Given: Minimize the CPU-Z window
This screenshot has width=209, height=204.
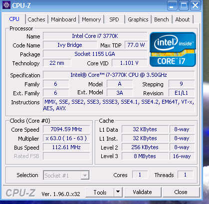Looking at the screenshot, I should click(172, 6).
